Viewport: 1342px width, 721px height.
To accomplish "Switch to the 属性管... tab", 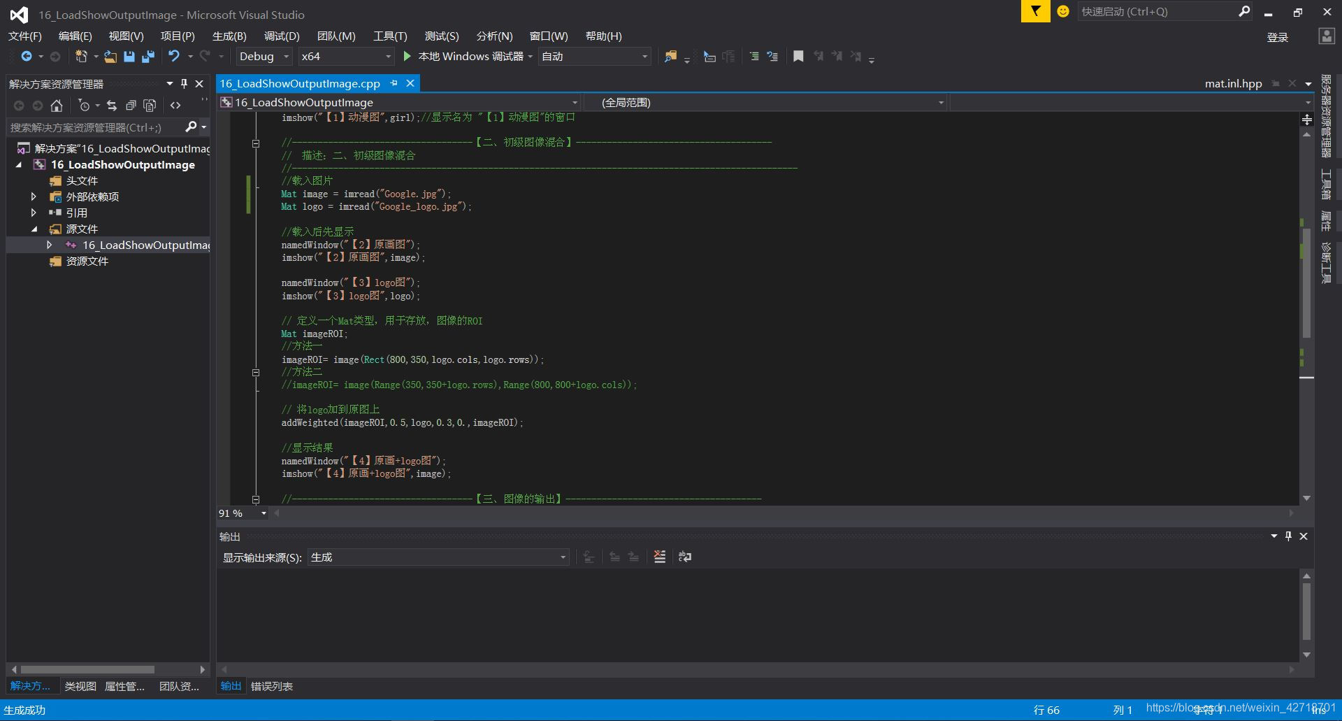I will click(x=124, y=686).
